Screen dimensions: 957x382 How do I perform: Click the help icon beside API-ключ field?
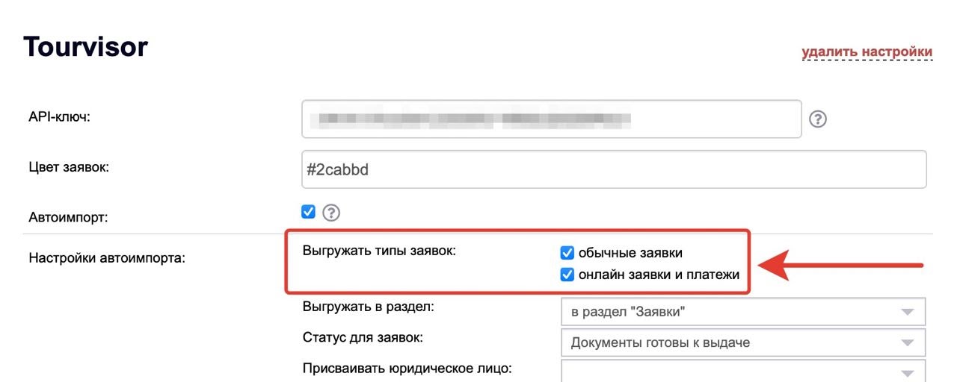coord(818,119)
